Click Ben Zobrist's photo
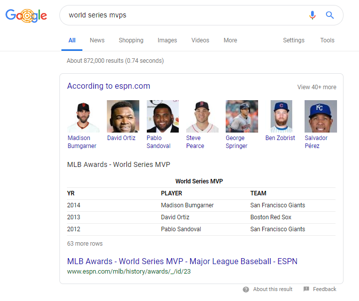359x301 pixels. [x=281, y=116]
